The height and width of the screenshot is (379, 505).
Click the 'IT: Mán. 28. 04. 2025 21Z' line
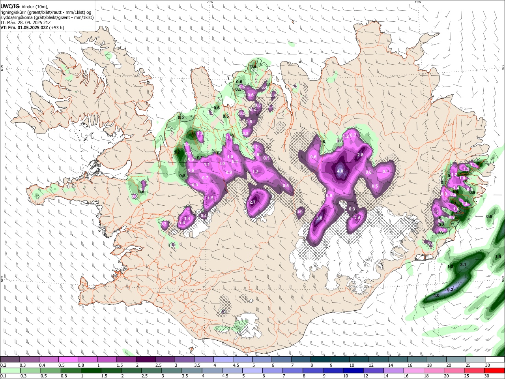click(25, 23)
